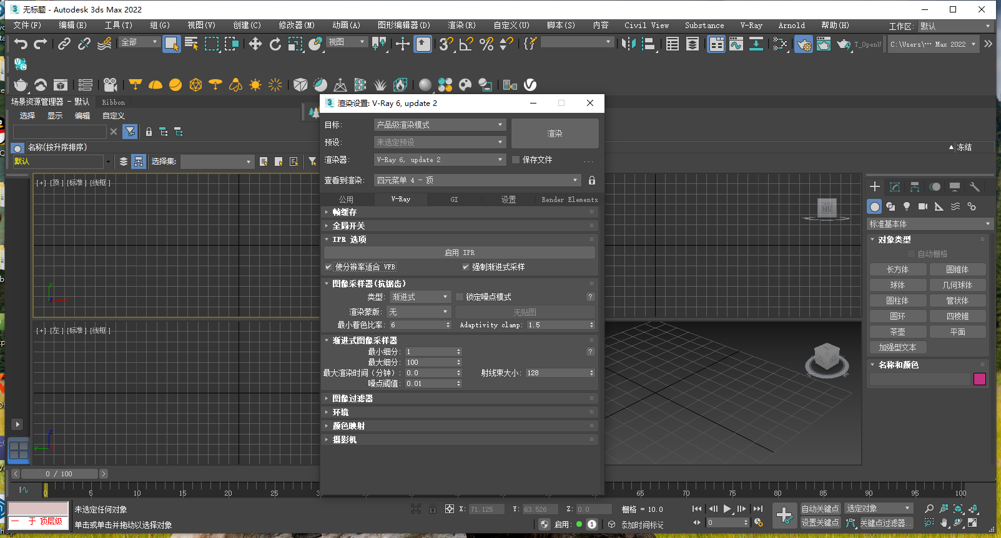
Task: Switch to the Render Elements tab
Action: [570, 199]
